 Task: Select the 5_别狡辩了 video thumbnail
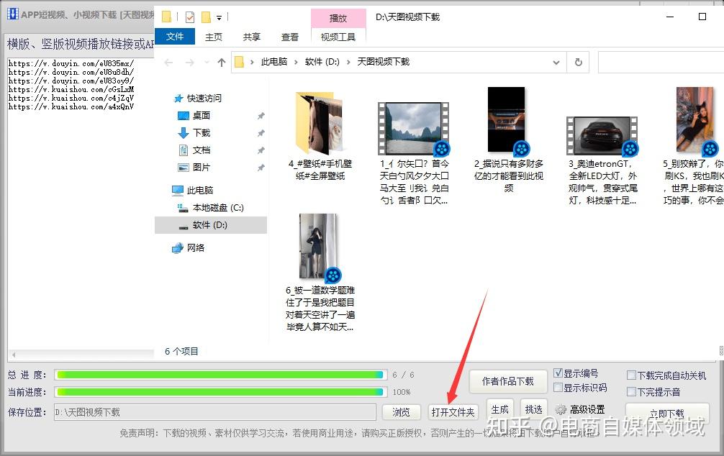coord(696,121)
